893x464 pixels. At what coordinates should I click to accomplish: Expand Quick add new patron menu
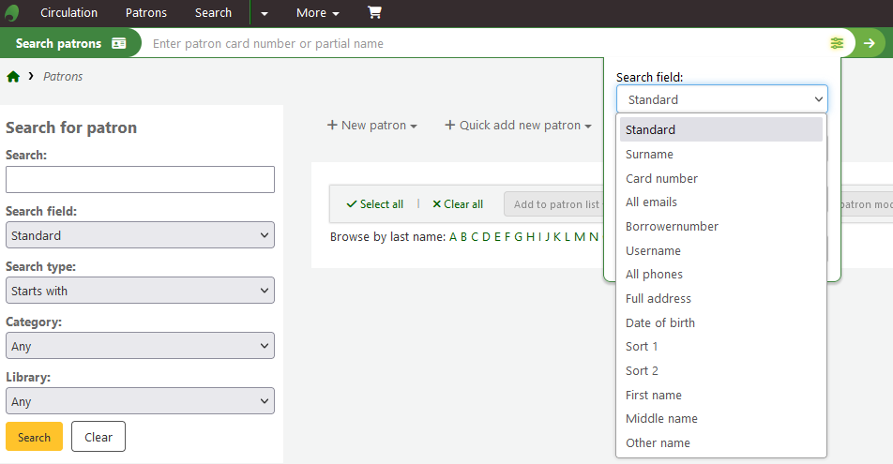pos(518,126)
